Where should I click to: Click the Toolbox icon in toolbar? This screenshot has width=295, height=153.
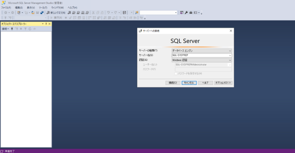[x=191, y=13]
